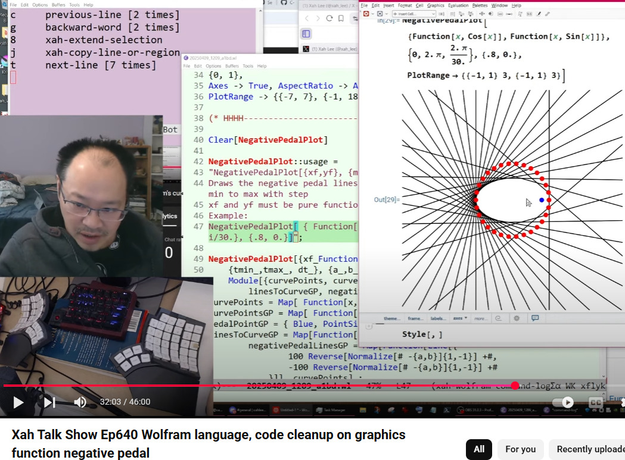625x460 pixels.
Task: Open Buffers menu in the code editor window
Action: (232, 66)
